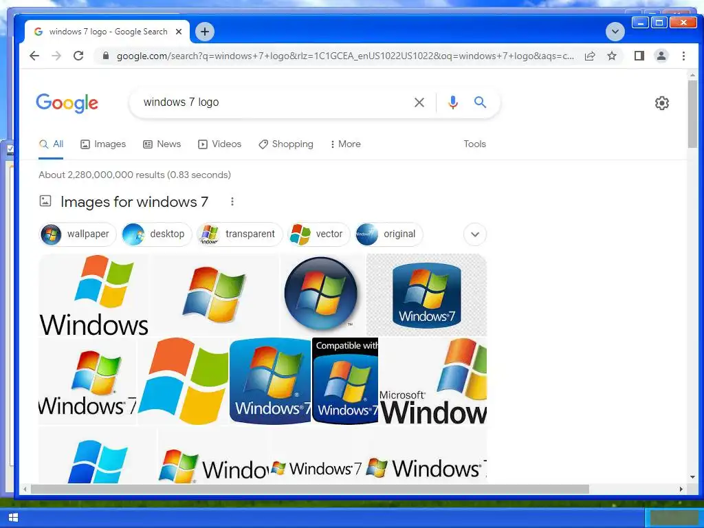Filter images by 'transparent' chip
Screen dimensions: 704x528
point(240,234)
